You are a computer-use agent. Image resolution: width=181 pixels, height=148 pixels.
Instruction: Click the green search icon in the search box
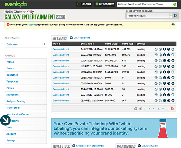[x=175, y=4]
